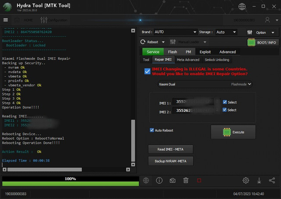Open the Xiaomi Dual Flashmode dropdown
This screenshot has width=281, height=199.
[x=205, y=84]
